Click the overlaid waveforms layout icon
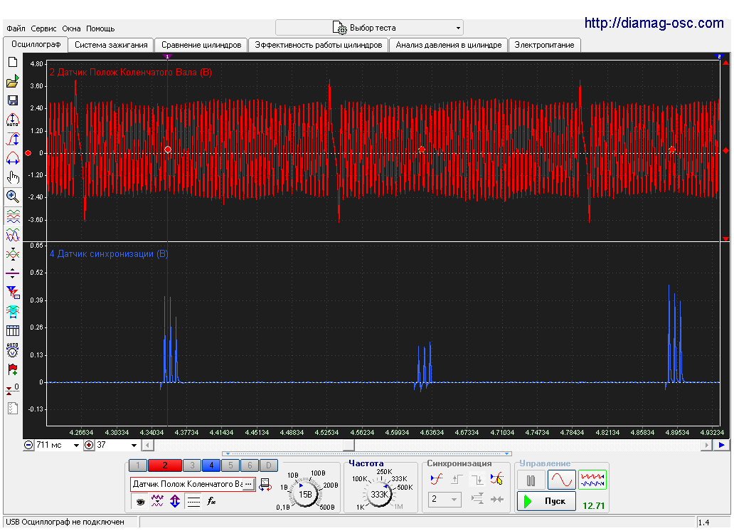 (13, 235)
